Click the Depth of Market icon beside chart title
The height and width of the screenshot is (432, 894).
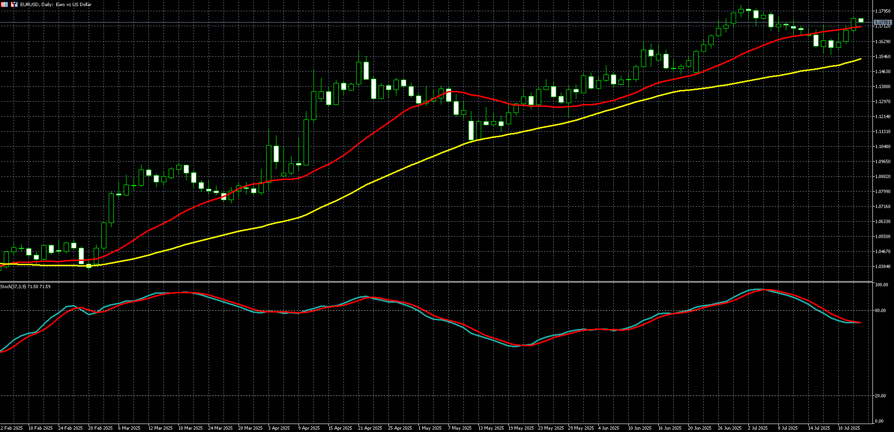pos(14,4)
